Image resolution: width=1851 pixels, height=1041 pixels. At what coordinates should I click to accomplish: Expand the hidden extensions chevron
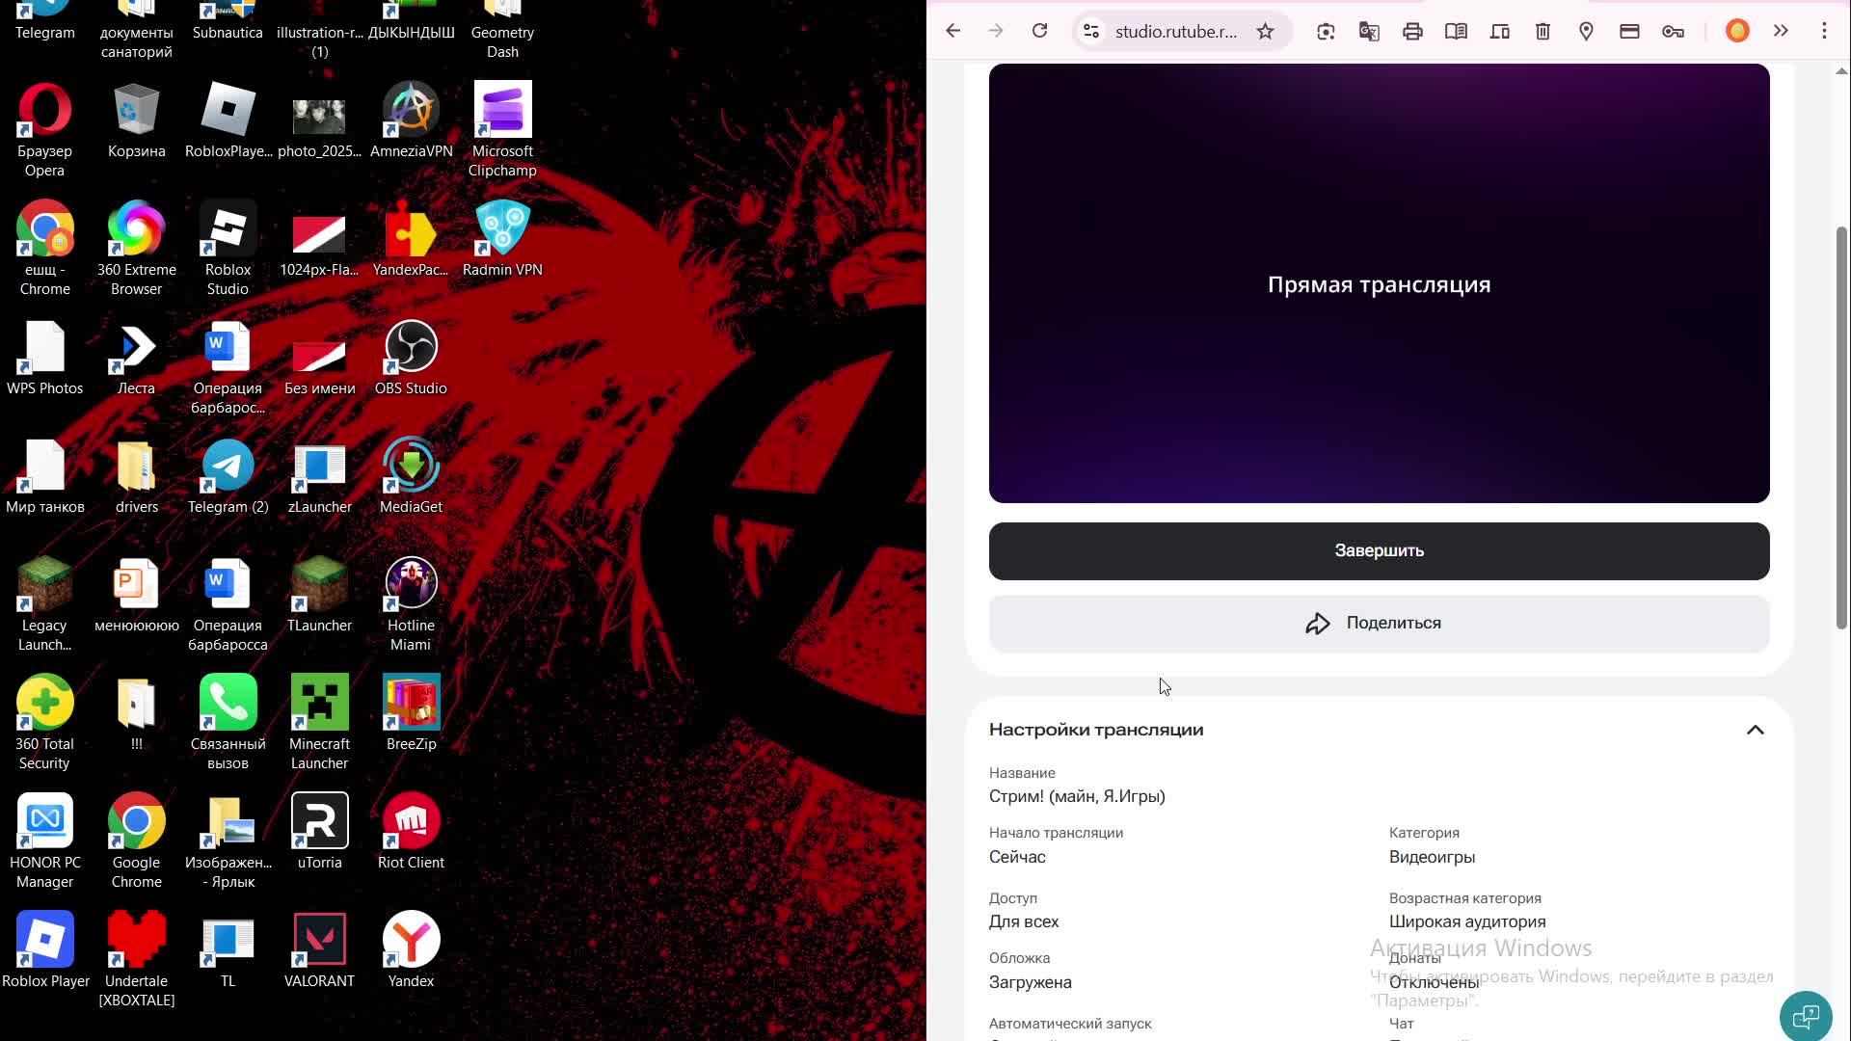tap(1781, 31)
